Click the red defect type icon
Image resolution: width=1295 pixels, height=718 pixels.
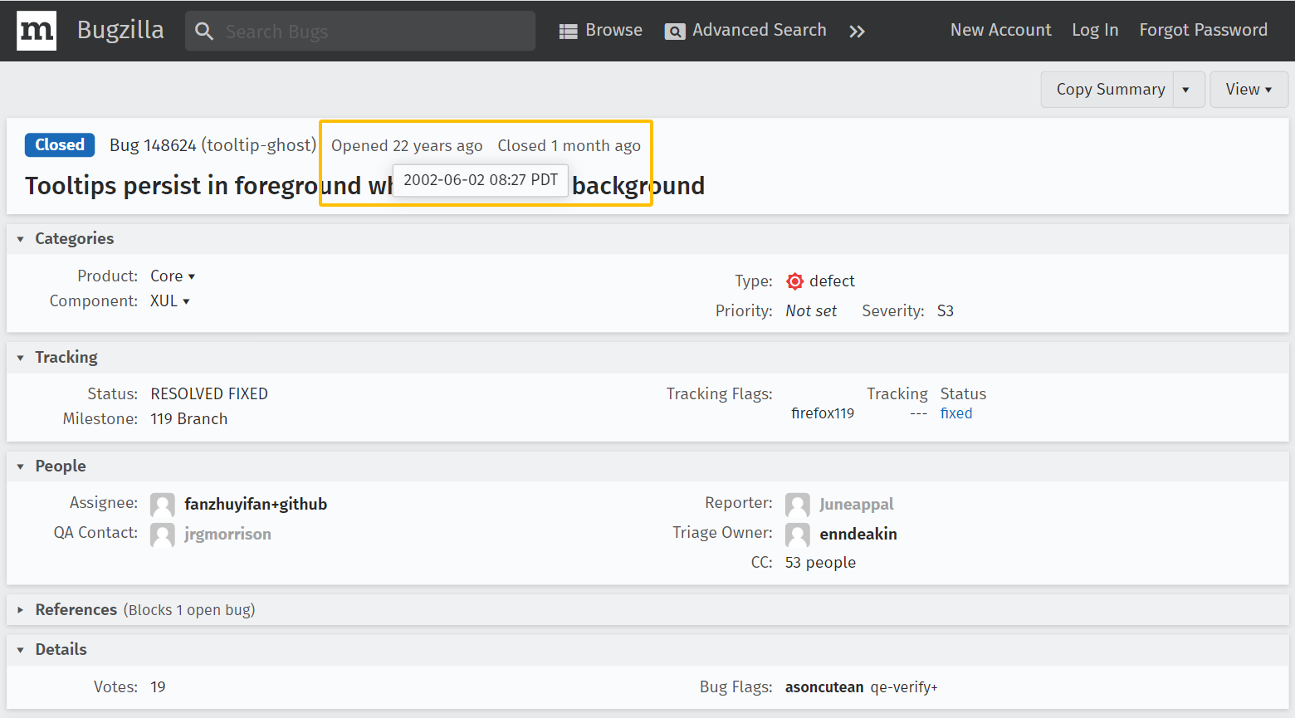coord(794,281)
